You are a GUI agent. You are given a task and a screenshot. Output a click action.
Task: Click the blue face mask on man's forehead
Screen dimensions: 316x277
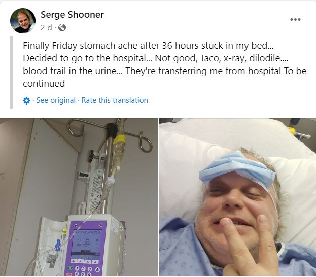(x=237, y=169)
